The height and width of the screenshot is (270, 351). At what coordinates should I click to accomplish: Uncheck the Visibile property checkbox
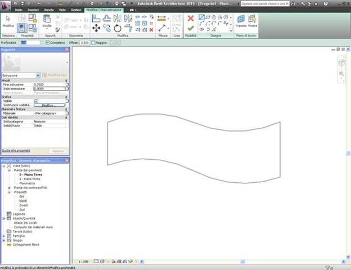click(36, 101)
